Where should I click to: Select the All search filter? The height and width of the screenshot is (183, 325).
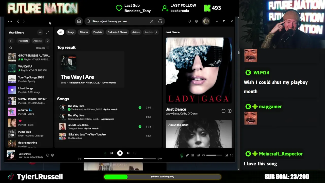(61, 32)
